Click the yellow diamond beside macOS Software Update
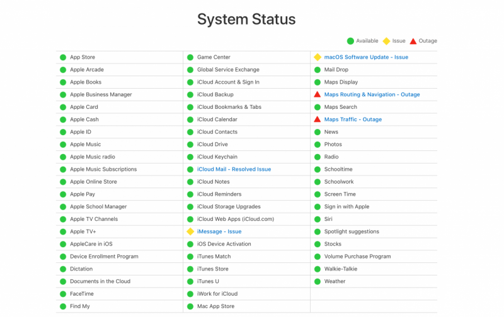The width and height of the screenshot is (504, 317). (x=318, y=57)
